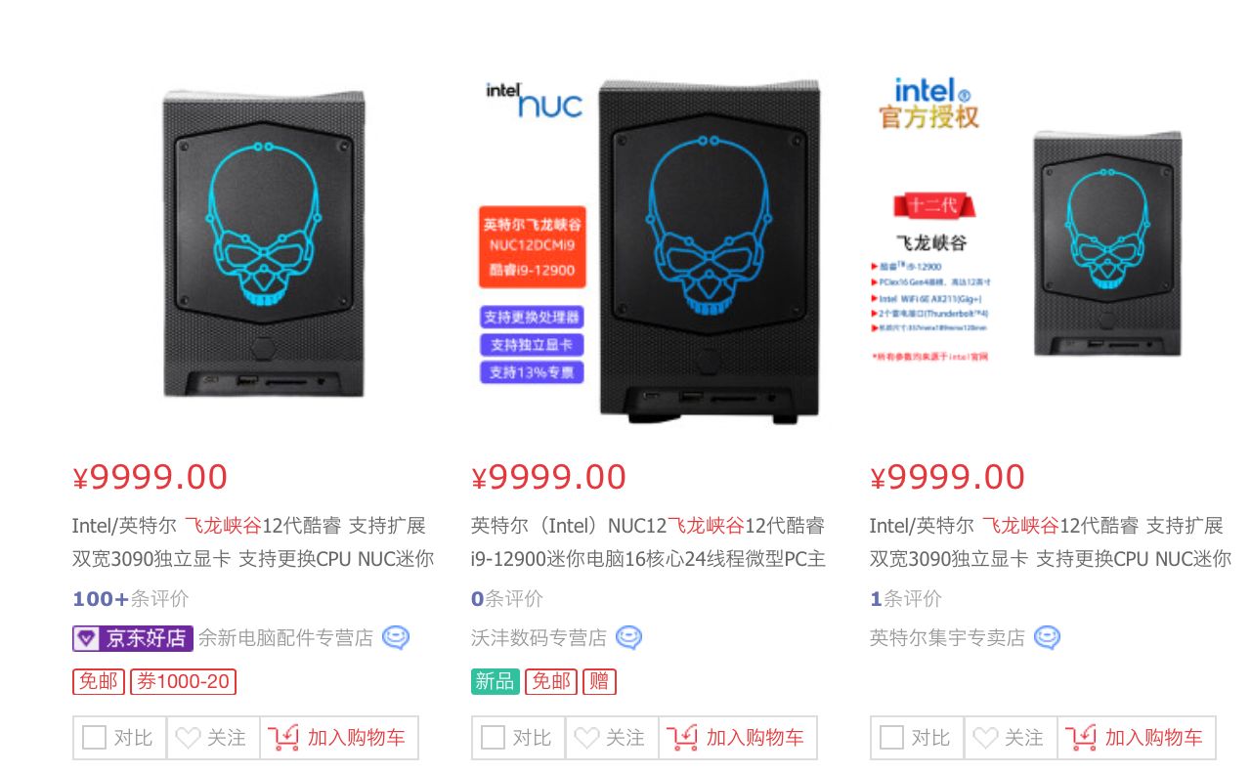Open 100+ 条评价 reviews link
The image size is (1251, 774).
(131, 598)
